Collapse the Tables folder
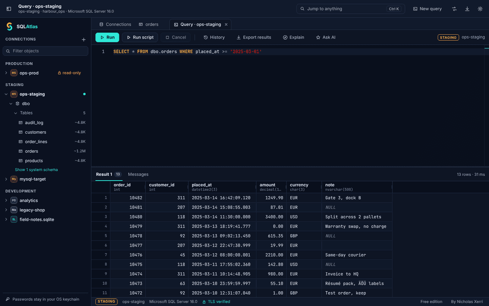The image size is (489, 306). pos(16,113)
